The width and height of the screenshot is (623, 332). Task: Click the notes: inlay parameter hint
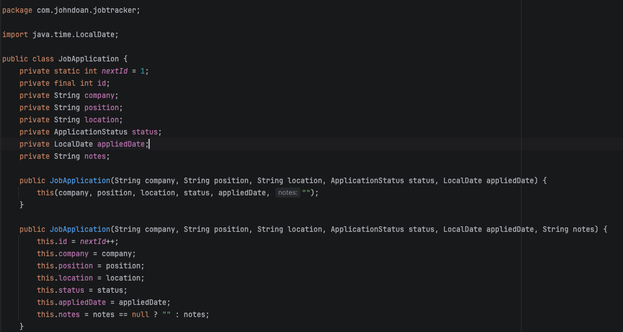288,192
